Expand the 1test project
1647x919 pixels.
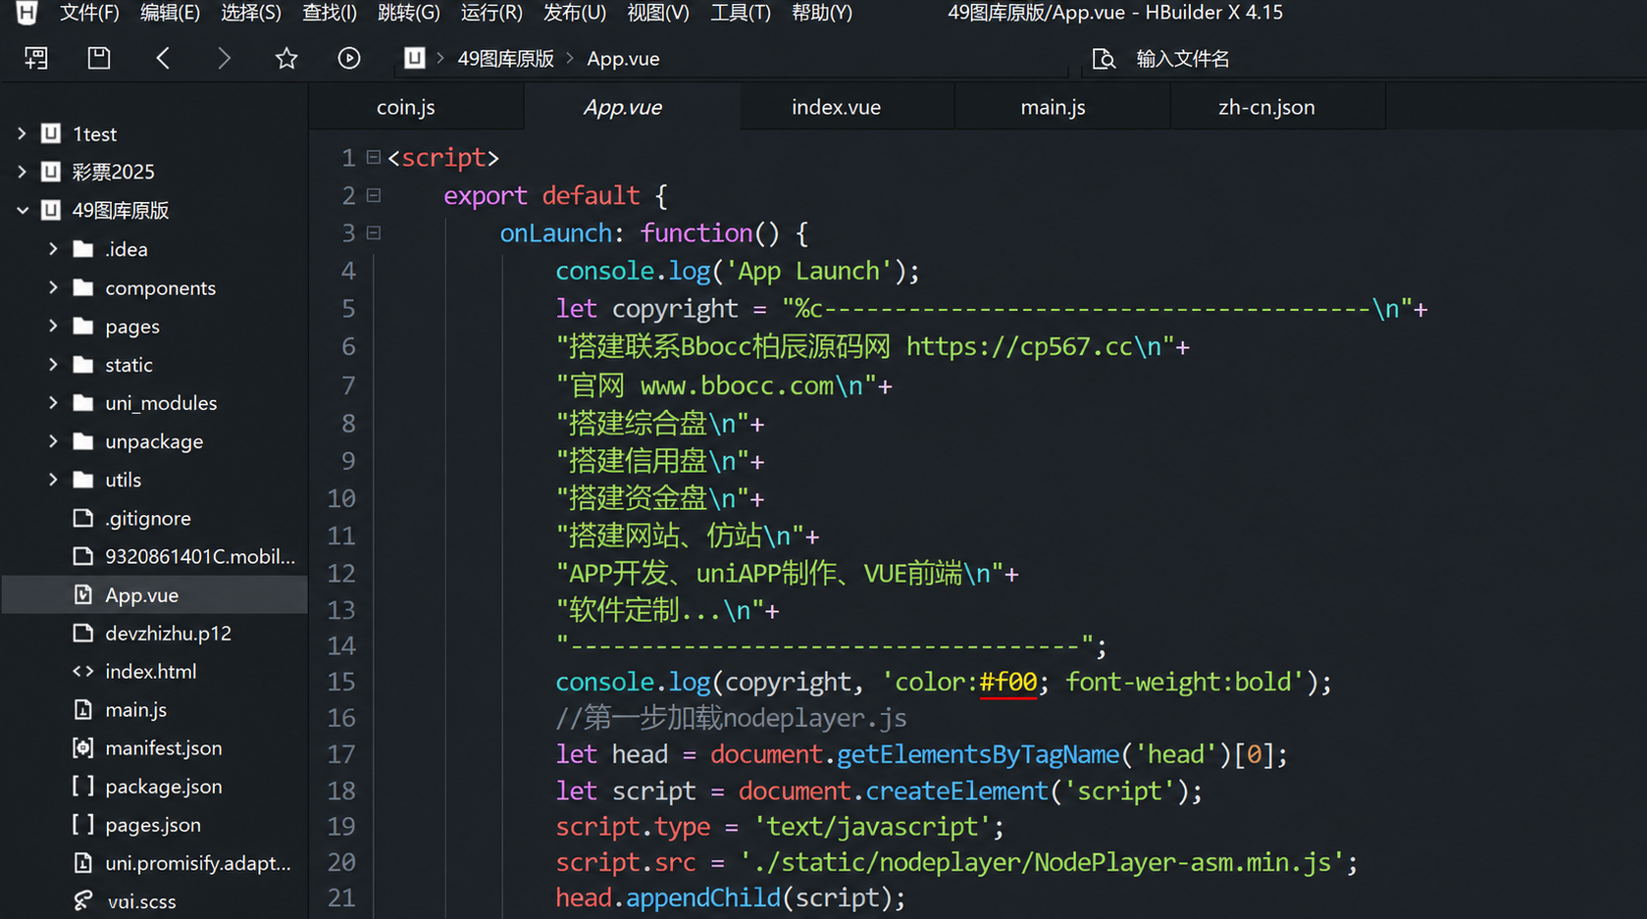(x=22, y=133)
